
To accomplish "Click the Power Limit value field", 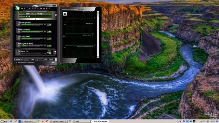I will pyautogui.click(x=49, y=32).
